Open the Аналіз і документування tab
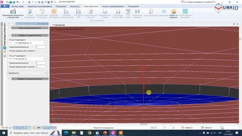The height and width of the screenshot is (136, 242). pyautogui.click(x=113, y=6)
